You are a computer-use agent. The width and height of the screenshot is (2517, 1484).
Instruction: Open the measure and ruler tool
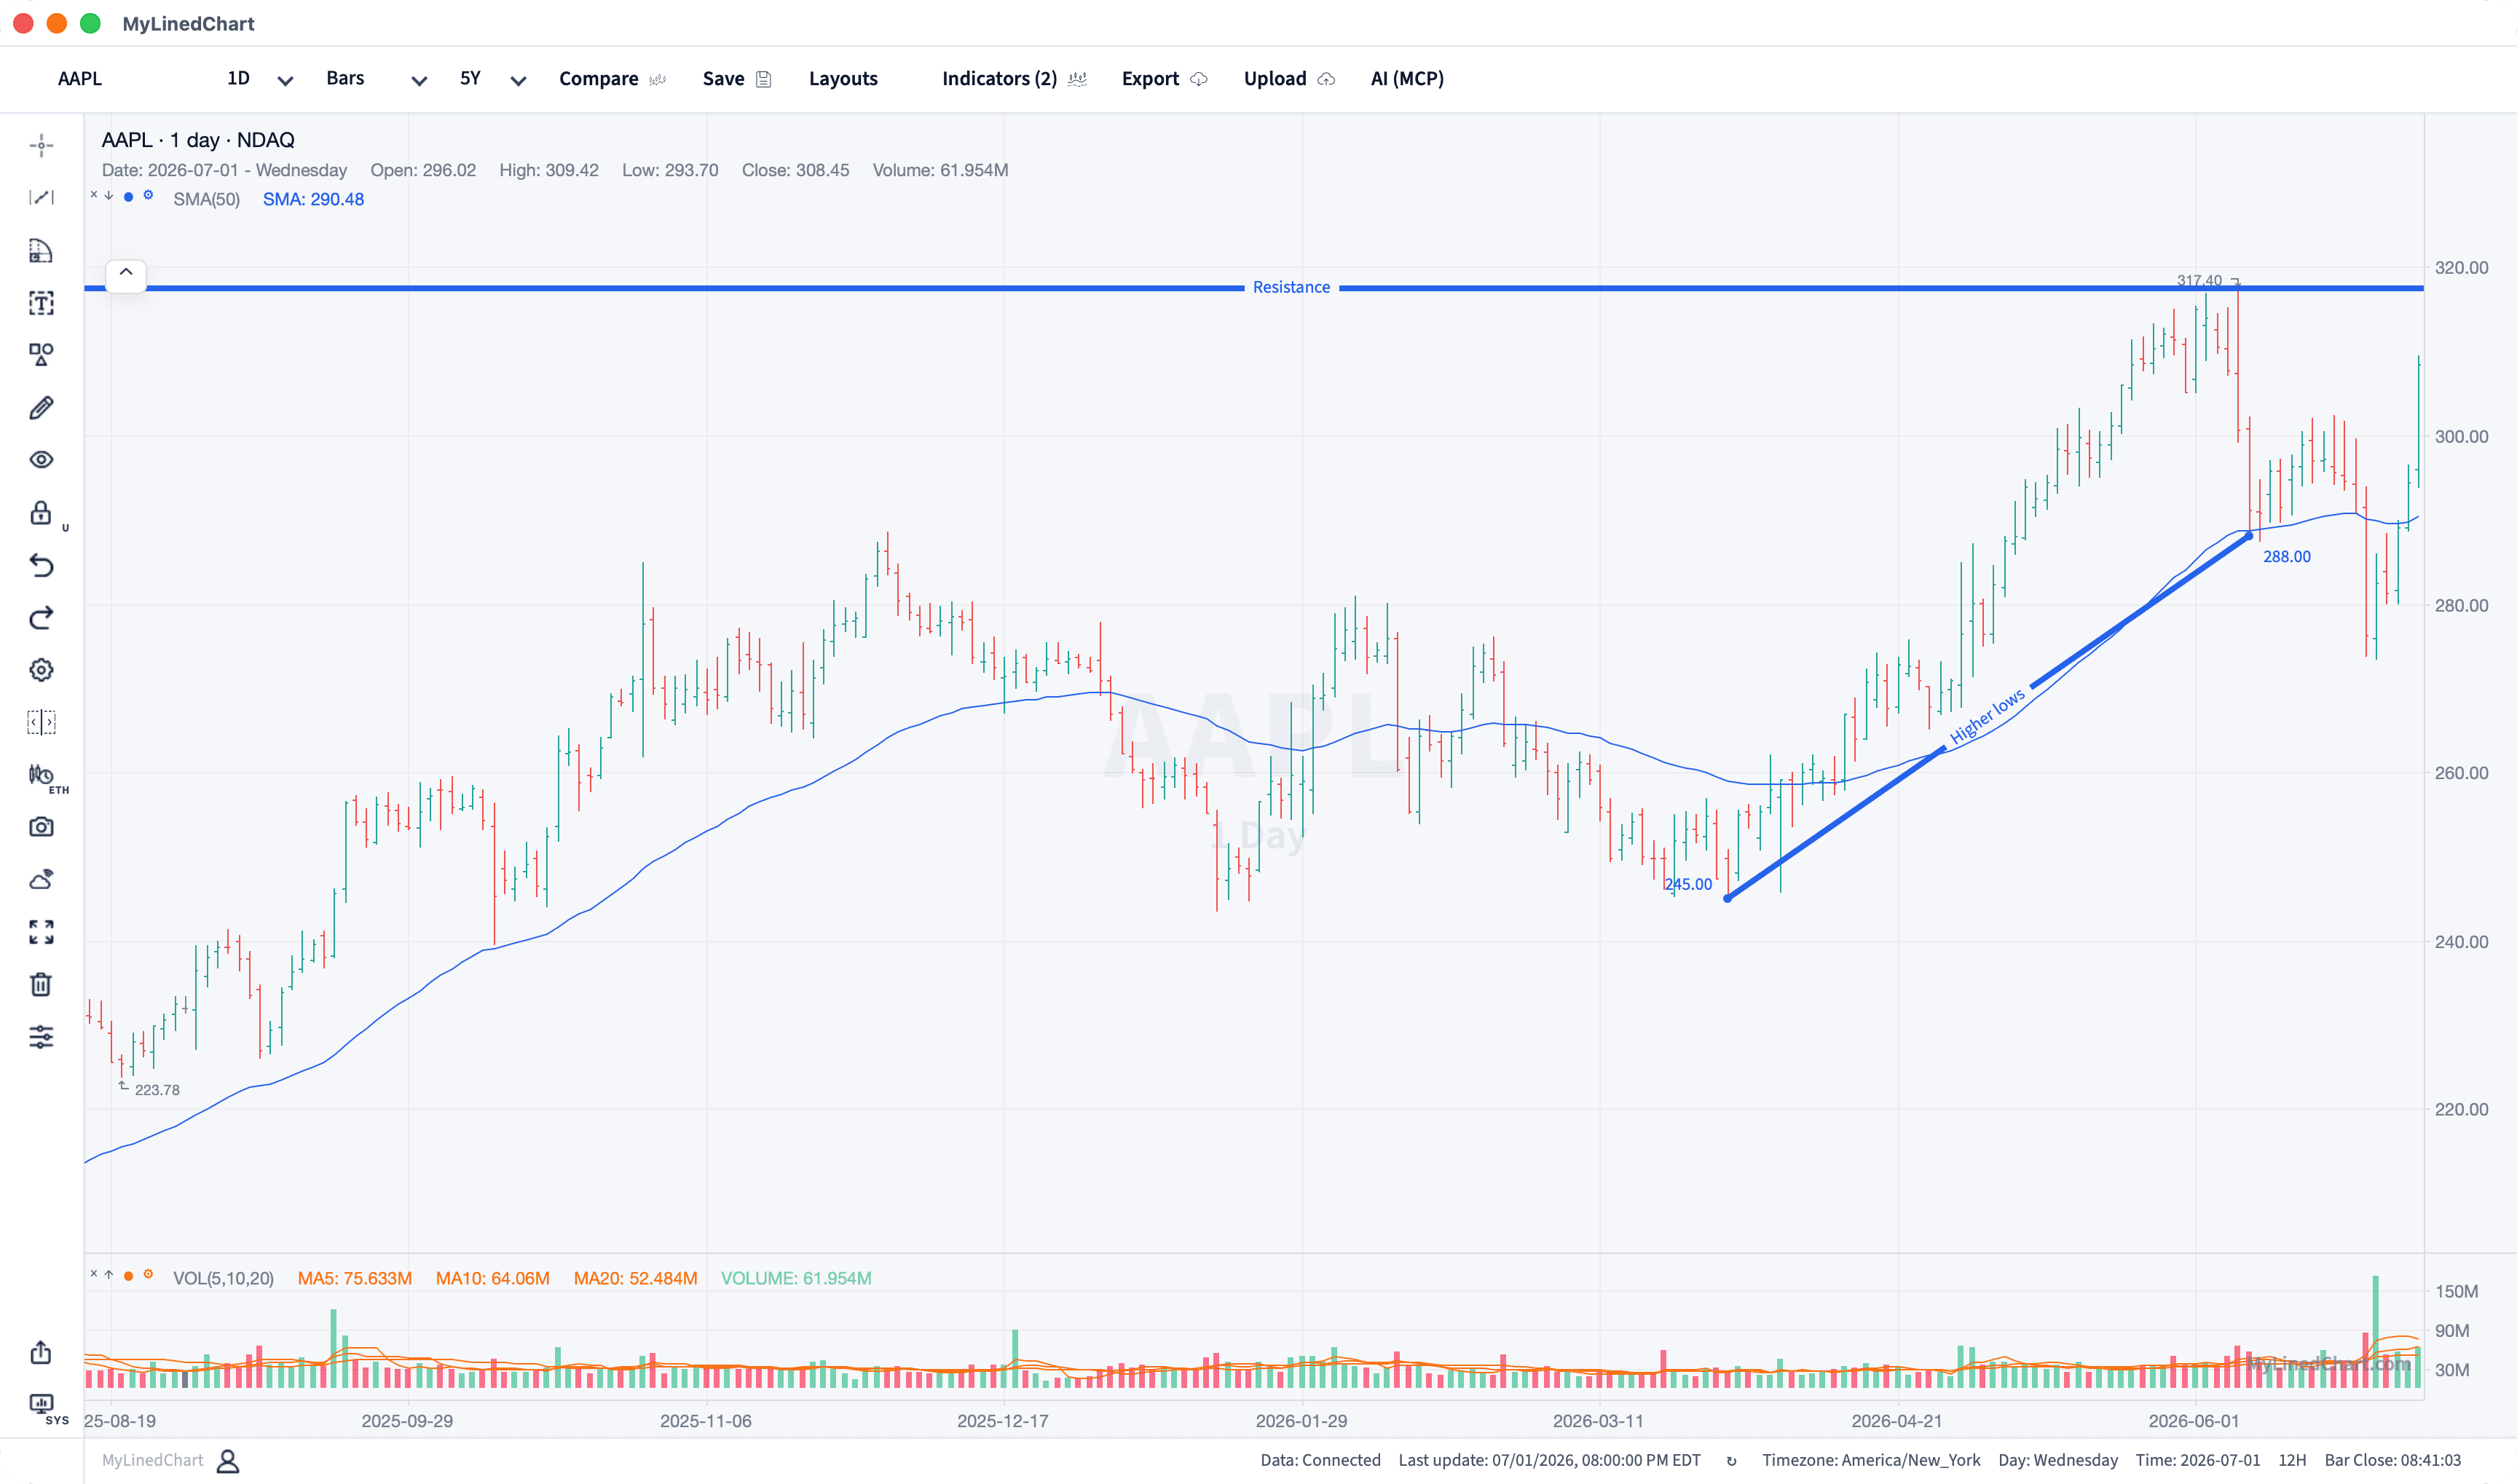coord(41,250)
